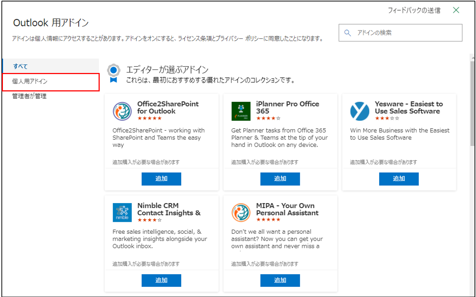Viewport: 476px width, 297px height.
Task: Open iPlanner Pro Office 365 title
Action: pyautogui.click(x=287, y=107)
